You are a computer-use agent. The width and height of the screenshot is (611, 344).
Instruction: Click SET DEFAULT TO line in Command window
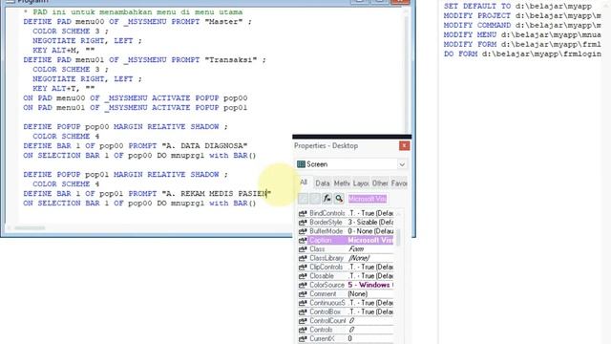517,7
